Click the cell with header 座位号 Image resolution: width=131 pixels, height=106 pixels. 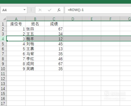[16, 24]
